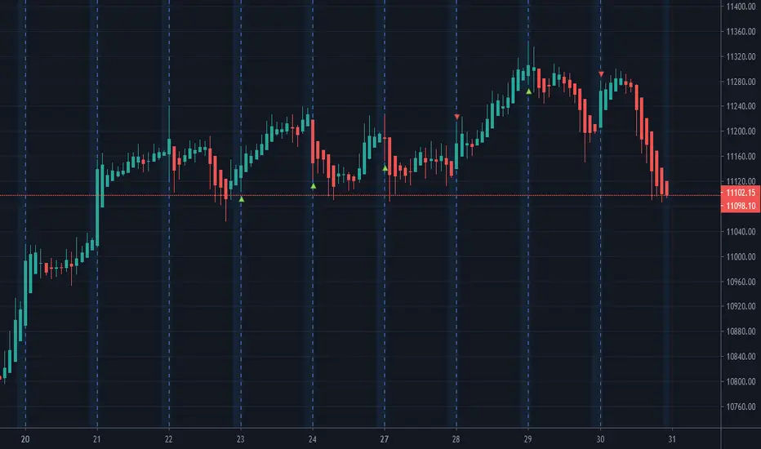Click date label 20 on time axis
This screenshot has height=449, width=761.
(25, 439)
